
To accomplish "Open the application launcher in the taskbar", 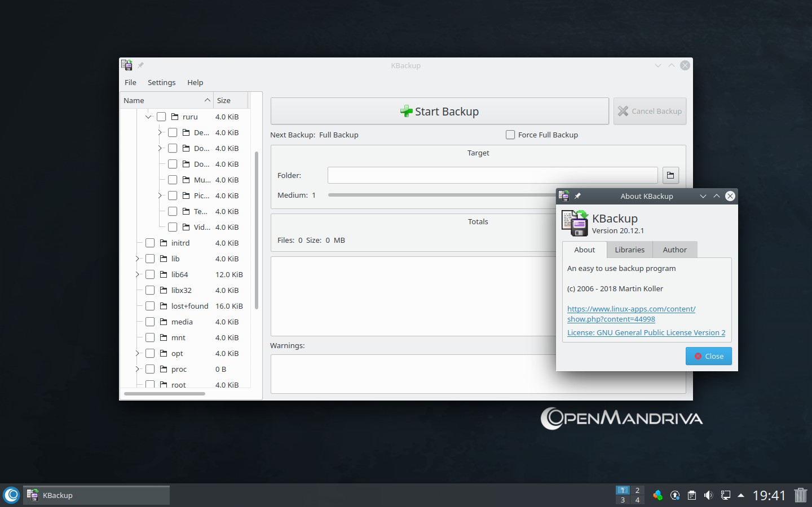I will tap(11, 495).
